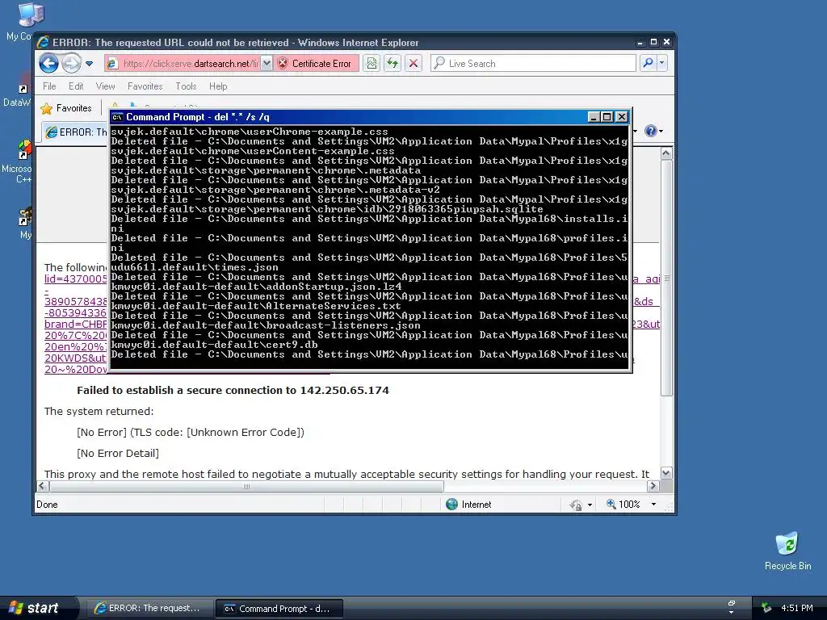Click the system tray network icon

pyautogui.click(x=766, y=608)
